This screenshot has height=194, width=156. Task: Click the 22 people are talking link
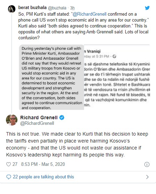click(x=43, y=177)
